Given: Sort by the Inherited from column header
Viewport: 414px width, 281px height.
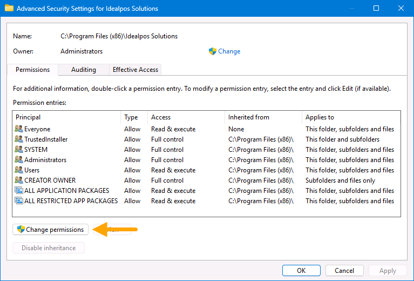Looking at the screenshot, I should click(263, 117).
